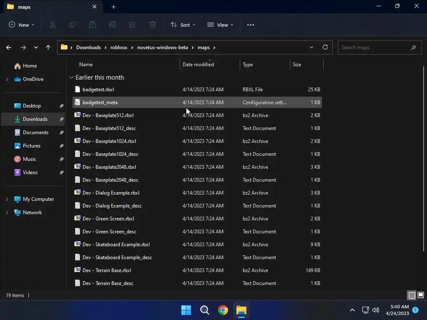
Task: Open the network display tray icon
Action: (x=365, y=310)
